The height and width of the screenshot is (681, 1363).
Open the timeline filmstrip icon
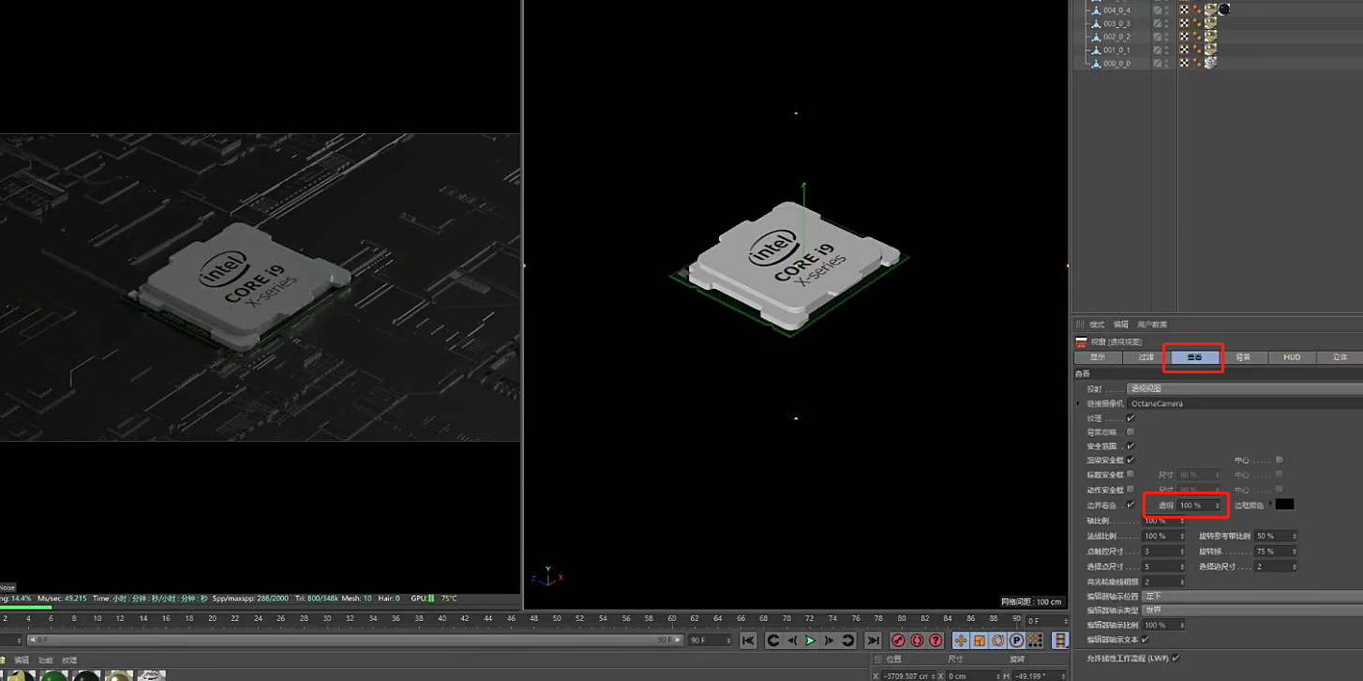pos(1060,641)
